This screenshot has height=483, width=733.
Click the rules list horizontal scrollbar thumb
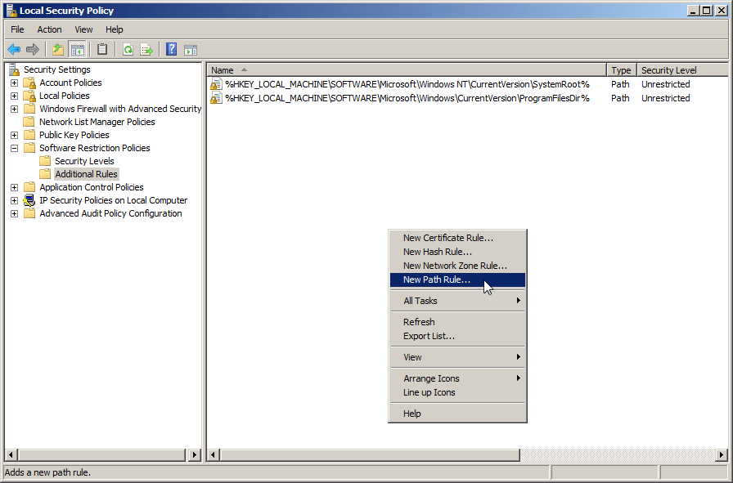(370, 454)
